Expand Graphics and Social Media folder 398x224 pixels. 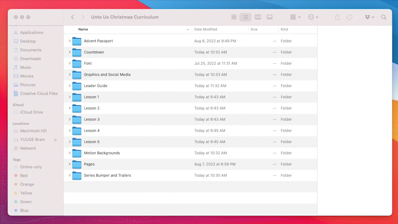click(70, 74)
